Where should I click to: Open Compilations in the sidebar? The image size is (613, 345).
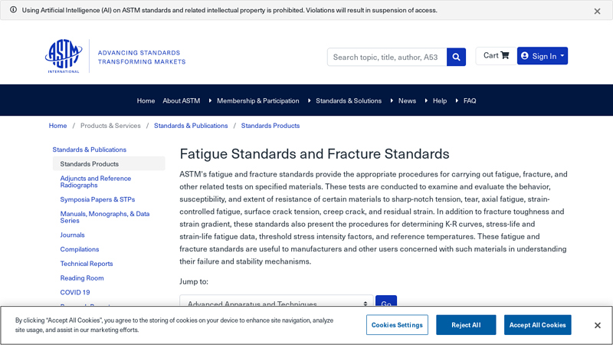click(x=80, y=249)
